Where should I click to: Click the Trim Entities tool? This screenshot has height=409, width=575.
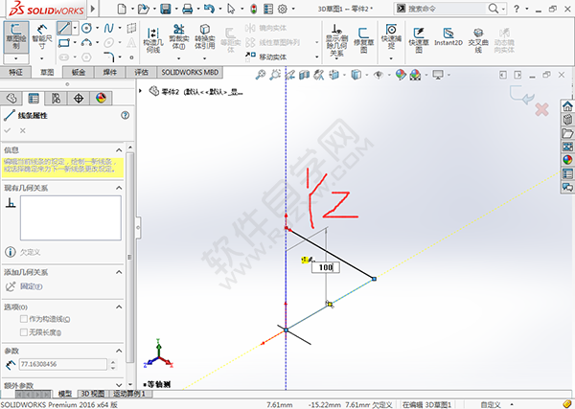178,36
